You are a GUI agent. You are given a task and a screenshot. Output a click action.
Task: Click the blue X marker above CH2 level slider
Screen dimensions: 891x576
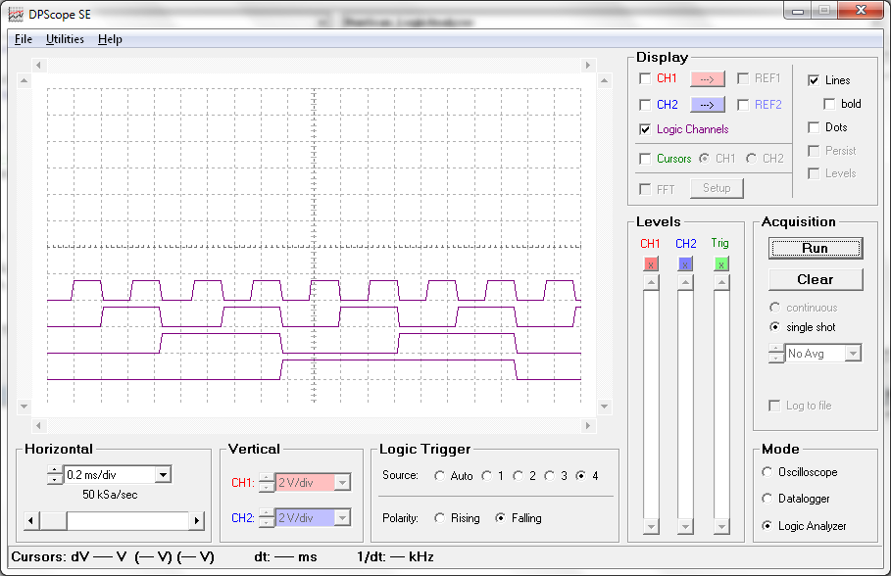[685, 264]
